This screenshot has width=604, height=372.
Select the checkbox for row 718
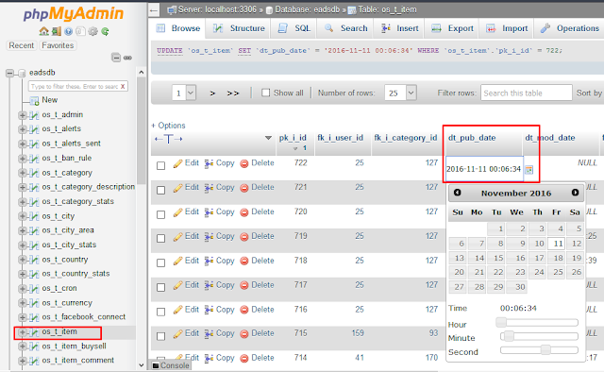161,262
